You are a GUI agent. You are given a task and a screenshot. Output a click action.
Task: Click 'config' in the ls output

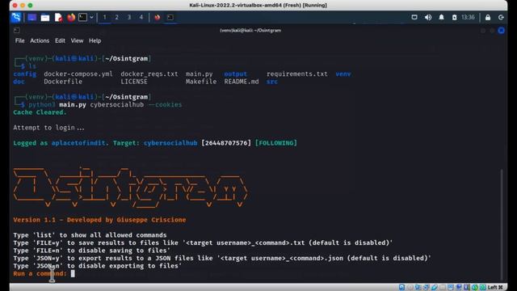(25, 74)
